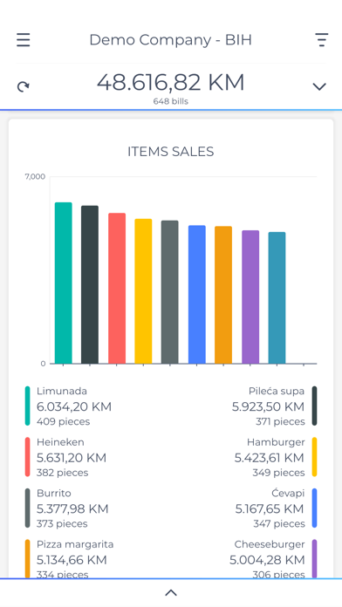Select the yellow Hamburger bar
Screen dimensions: 342x607
tap(143, 291)
